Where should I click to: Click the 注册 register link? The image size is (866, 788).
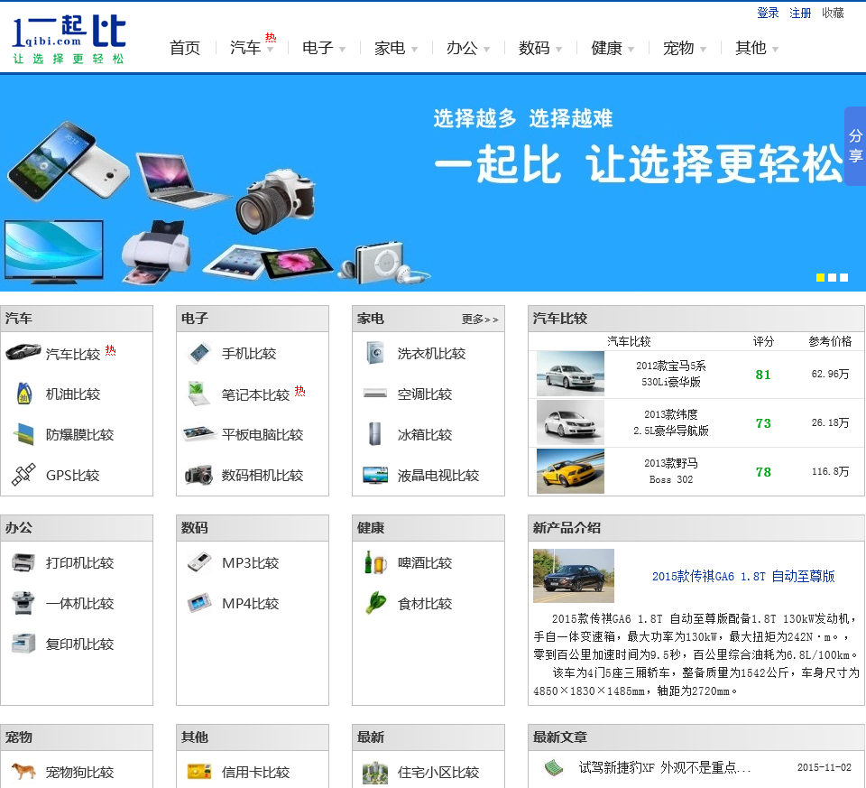pyautogui.click(x=800, y=13)
